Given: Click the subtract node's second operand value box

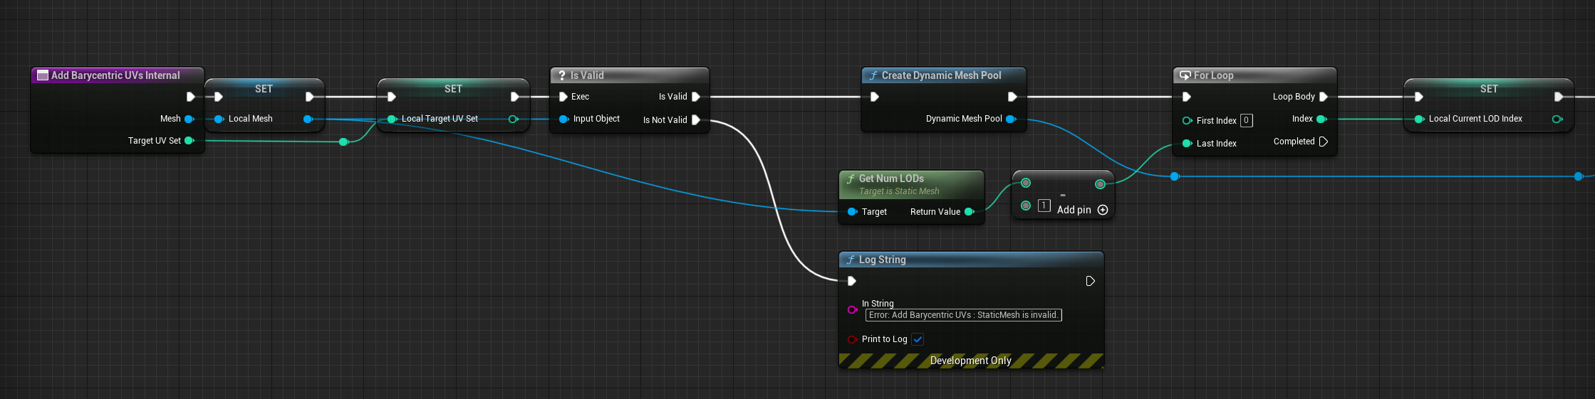Looking at the screenshot, I should (x=1044, y=206).
